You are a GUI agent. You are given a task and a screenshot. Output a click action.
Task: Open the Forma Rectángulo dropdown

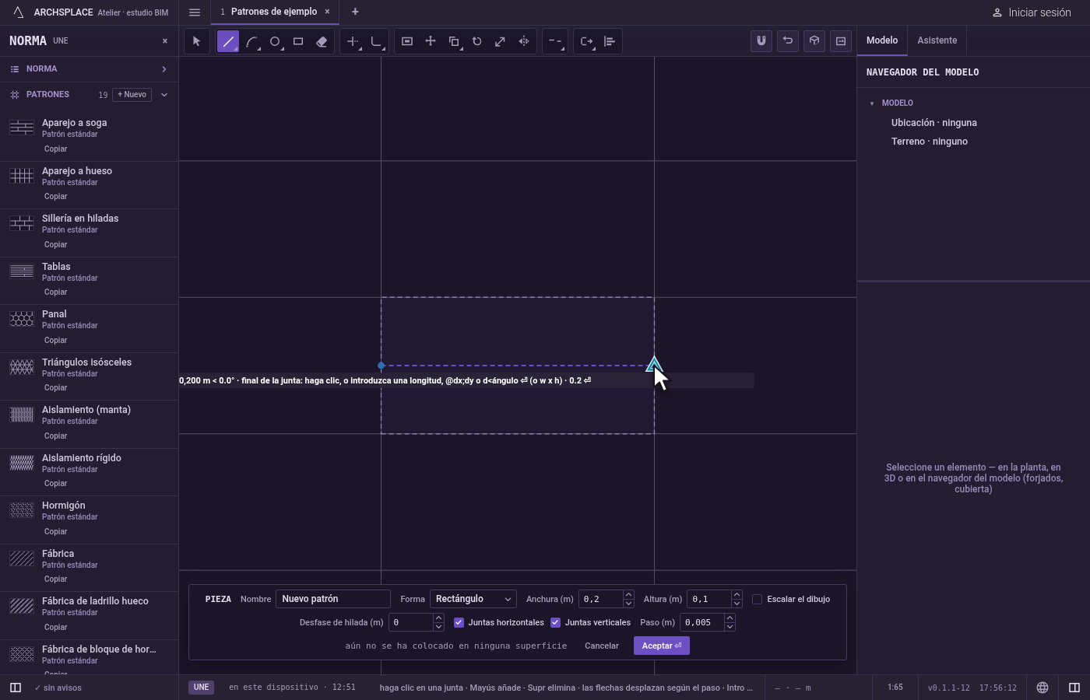point(473,599)
